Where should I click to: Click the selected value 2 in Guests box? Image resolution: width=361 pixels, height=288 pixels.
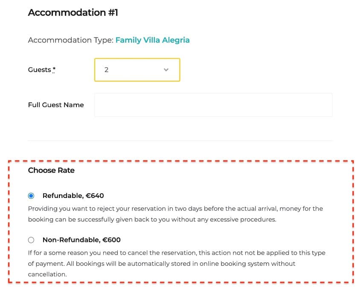pyautogui.click(x=106, y=70)
